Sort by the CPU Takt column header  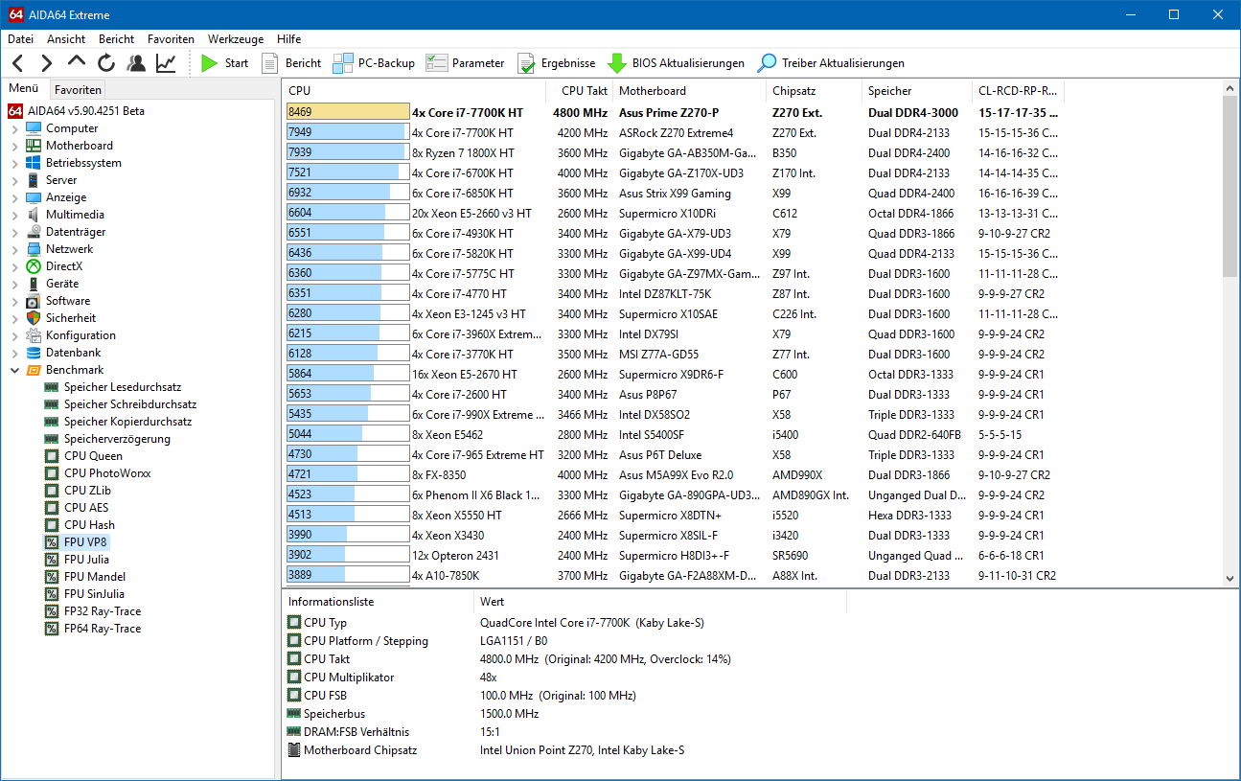[x=580, y=91]
